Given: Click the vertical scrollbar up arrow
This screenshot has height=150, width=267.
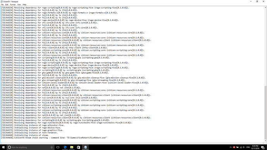Looking at the screenshot, I should tap(265, 7).
